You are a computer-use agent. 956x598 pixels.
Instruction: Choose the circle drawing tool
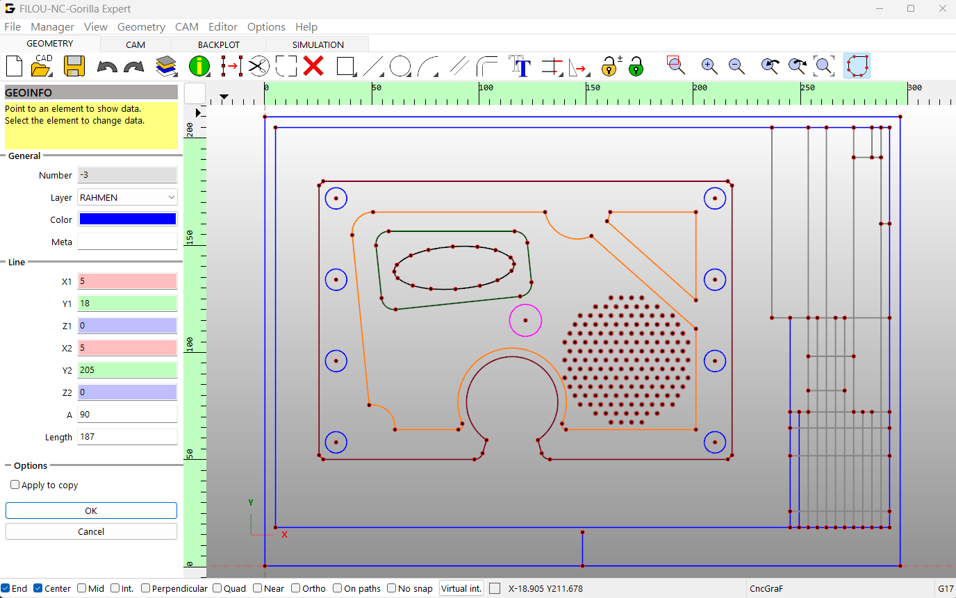399,67
